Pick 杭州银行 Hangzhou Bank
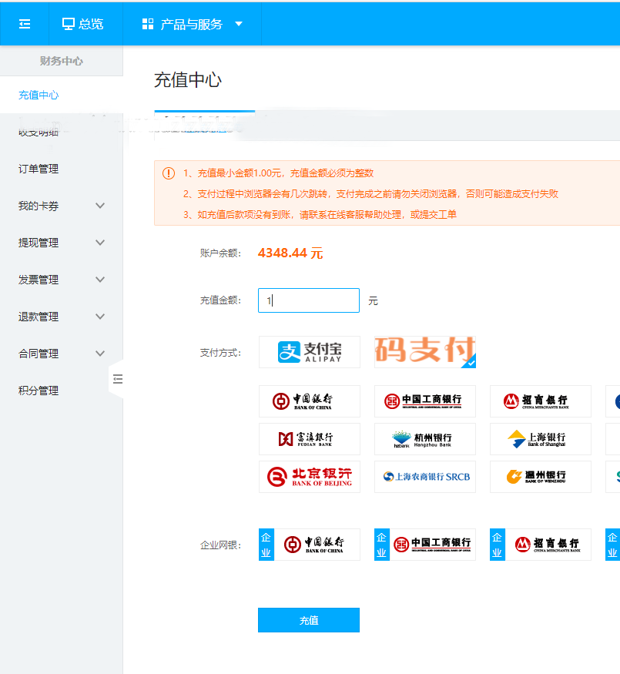 click(x=425, y=439)
